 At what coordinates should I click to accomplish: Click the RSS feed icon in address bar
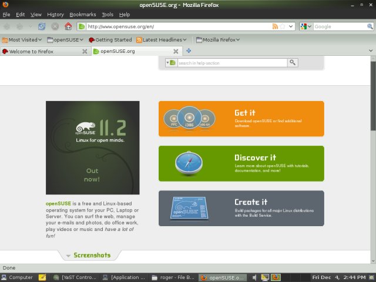pyautogui.click(x=275, y=26)
